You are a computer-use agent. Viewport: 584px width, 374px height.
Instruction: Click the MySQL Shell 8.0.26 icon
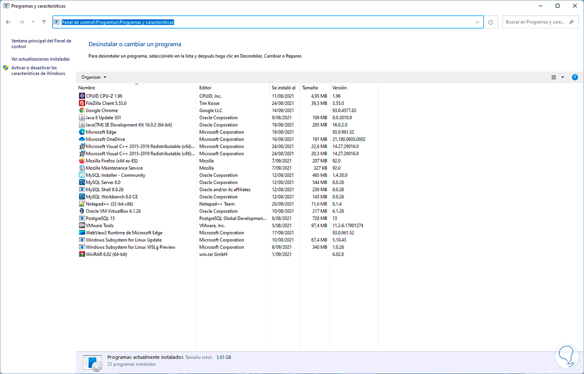coord(82,189)
